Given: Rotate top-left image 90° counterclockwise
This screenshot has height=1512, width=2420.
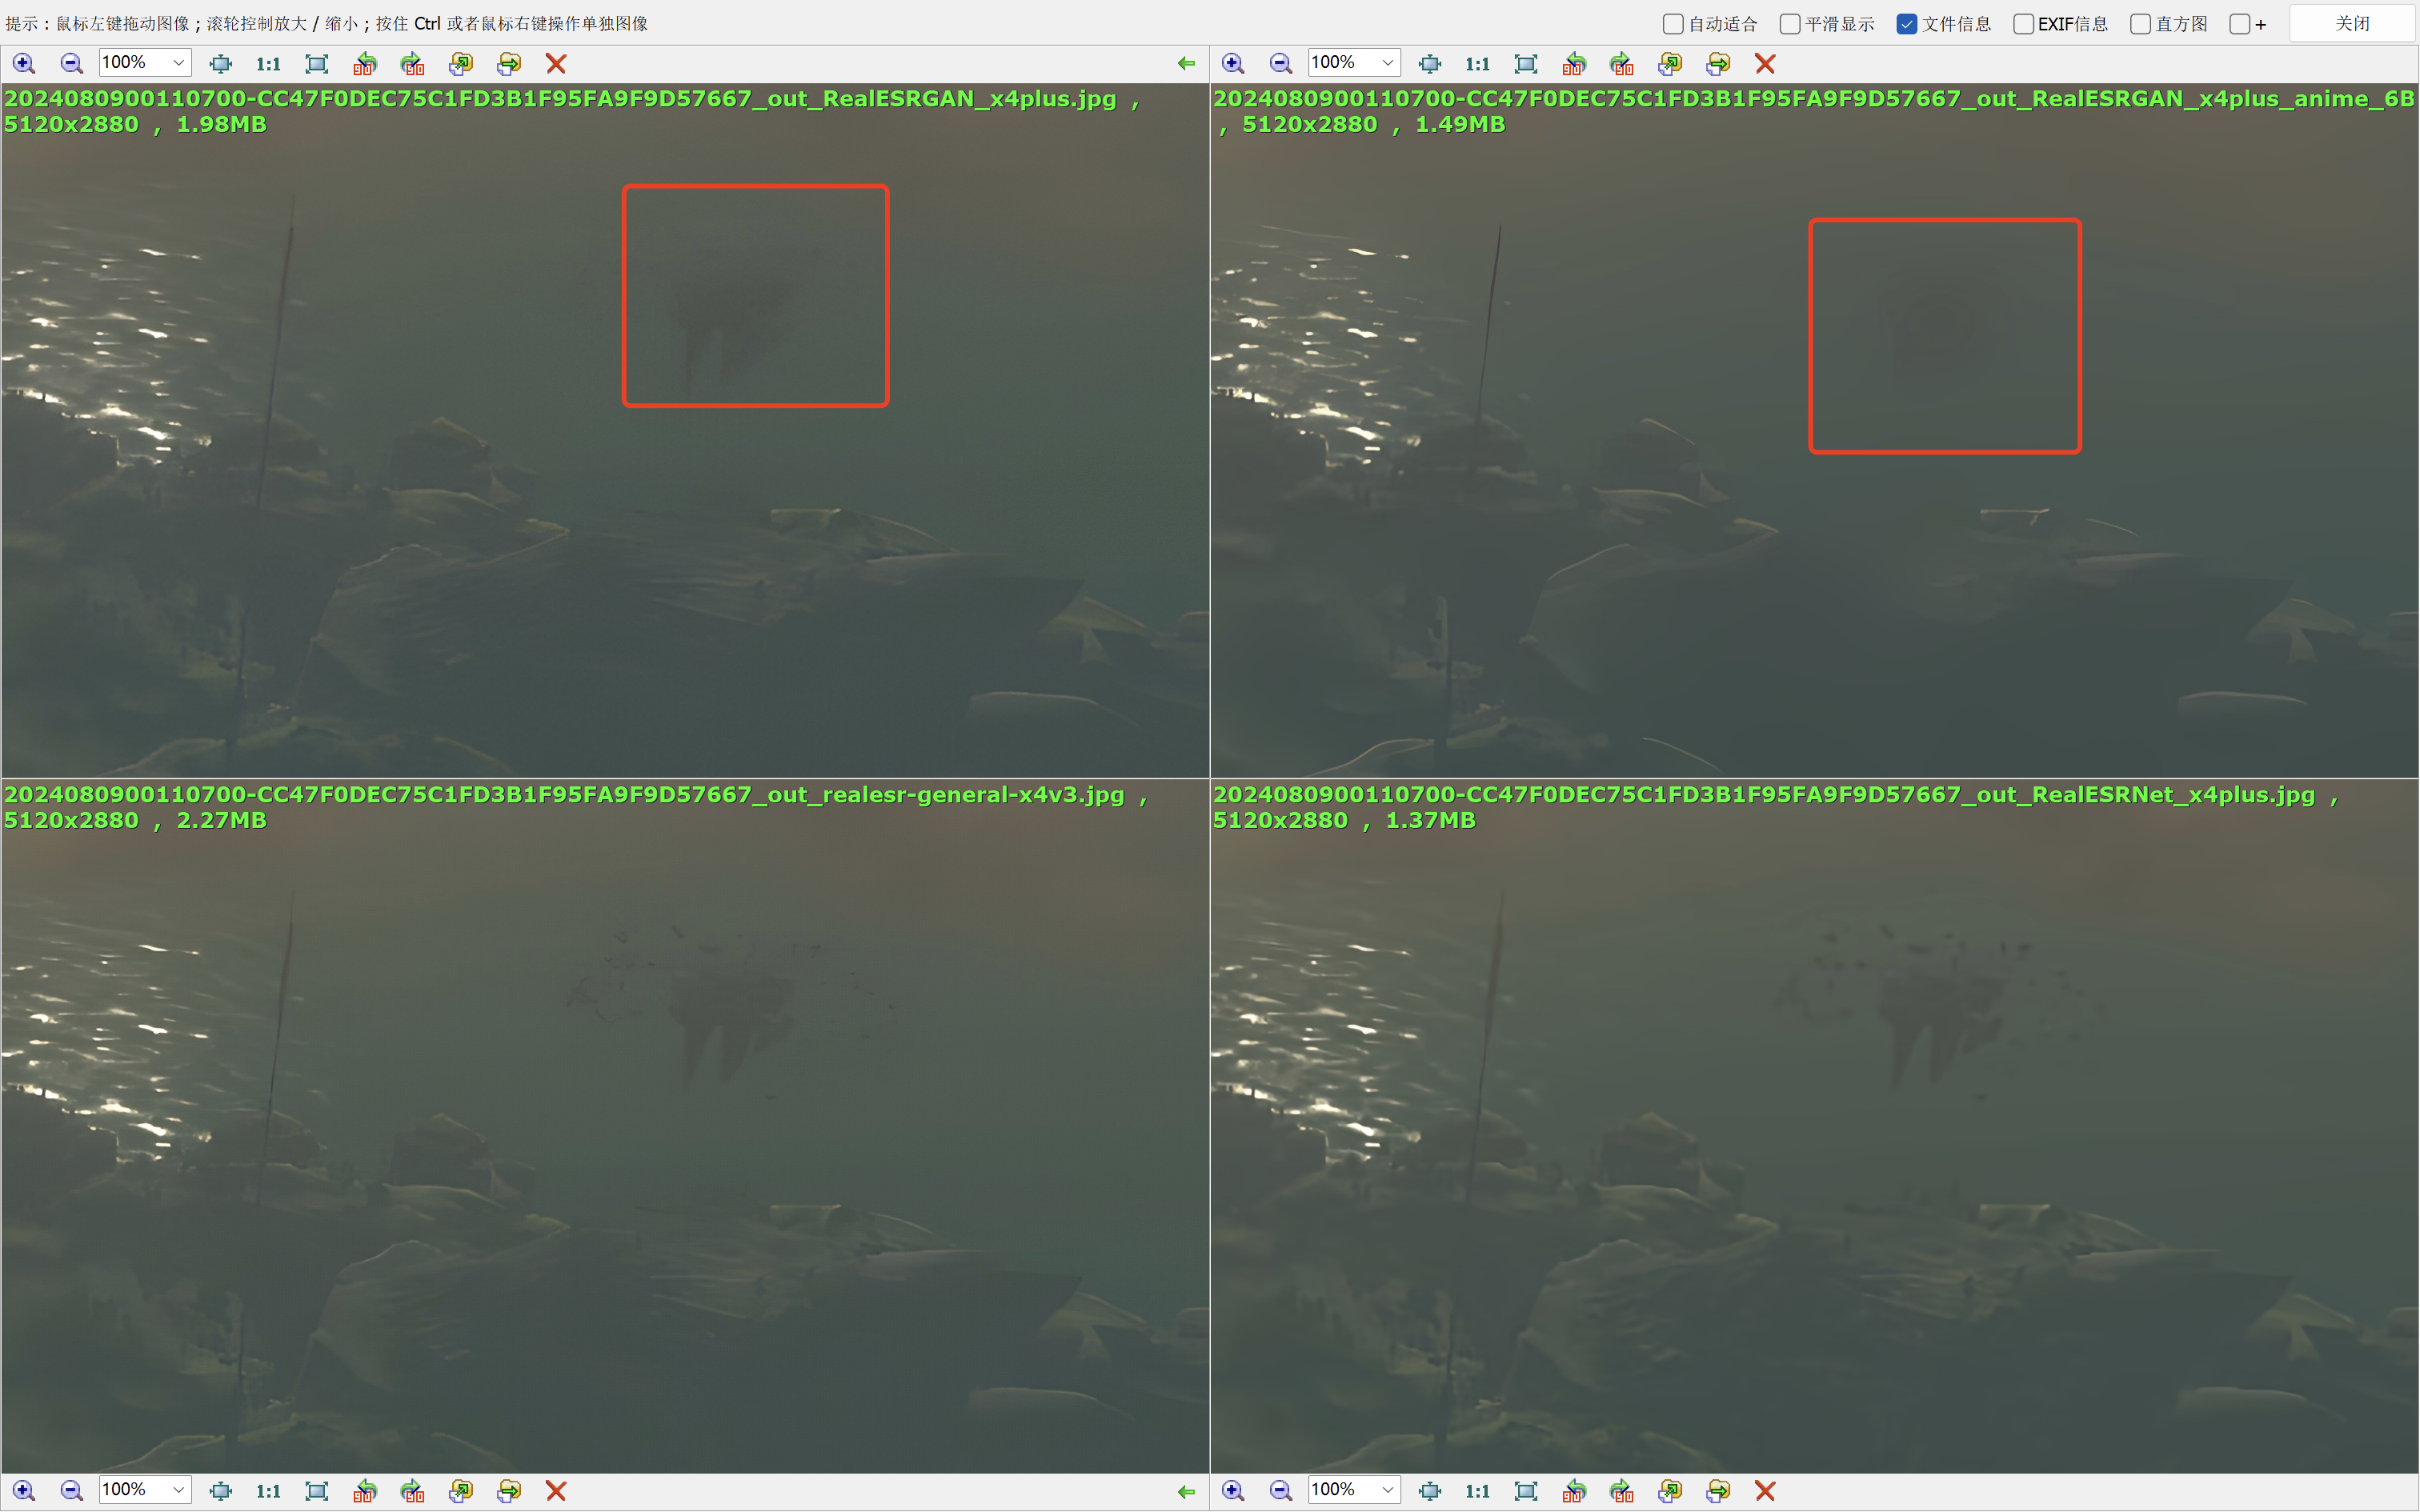Looking at the screenshot, I should (365, 64).
